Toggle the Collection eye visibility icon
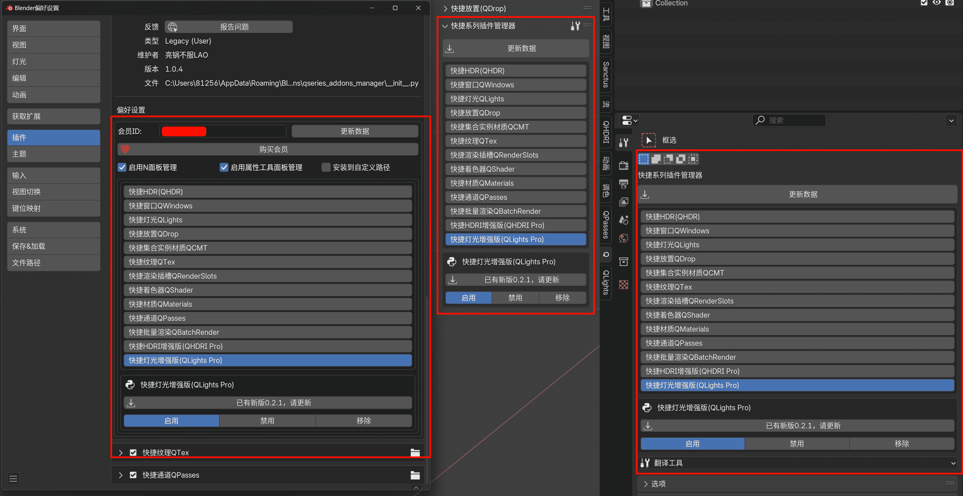The height and width of the screenshot is (496, 963). [936, 3]
